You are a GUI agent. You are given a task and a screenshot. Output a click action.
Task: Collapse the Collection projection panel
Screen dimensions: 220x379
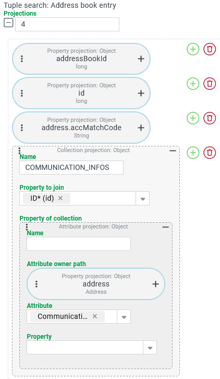point(173,151)
